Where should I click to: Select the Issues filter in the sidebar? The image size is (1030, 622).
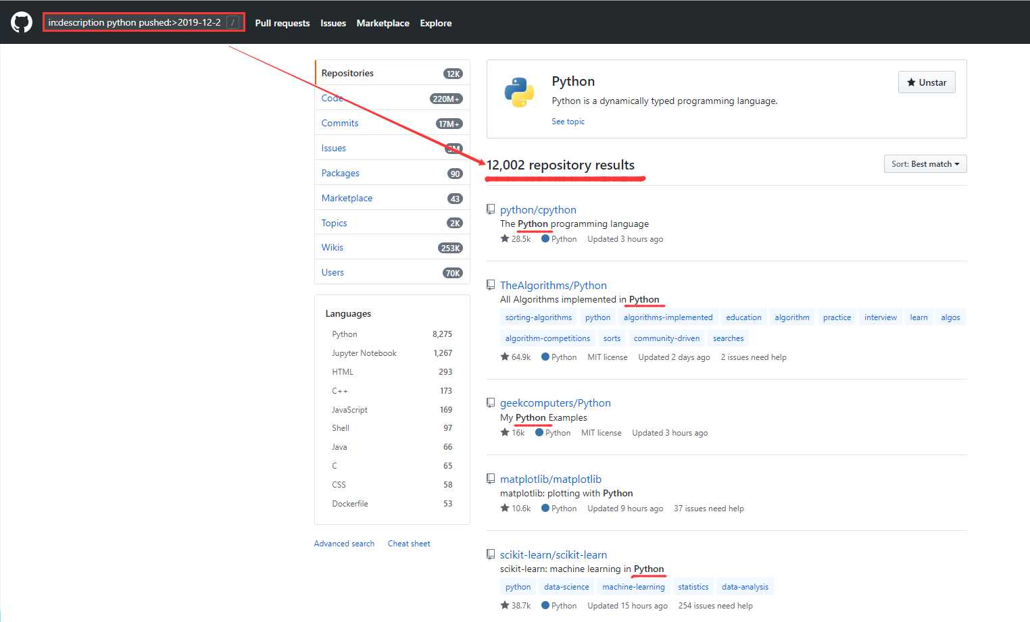coord(392,148)
